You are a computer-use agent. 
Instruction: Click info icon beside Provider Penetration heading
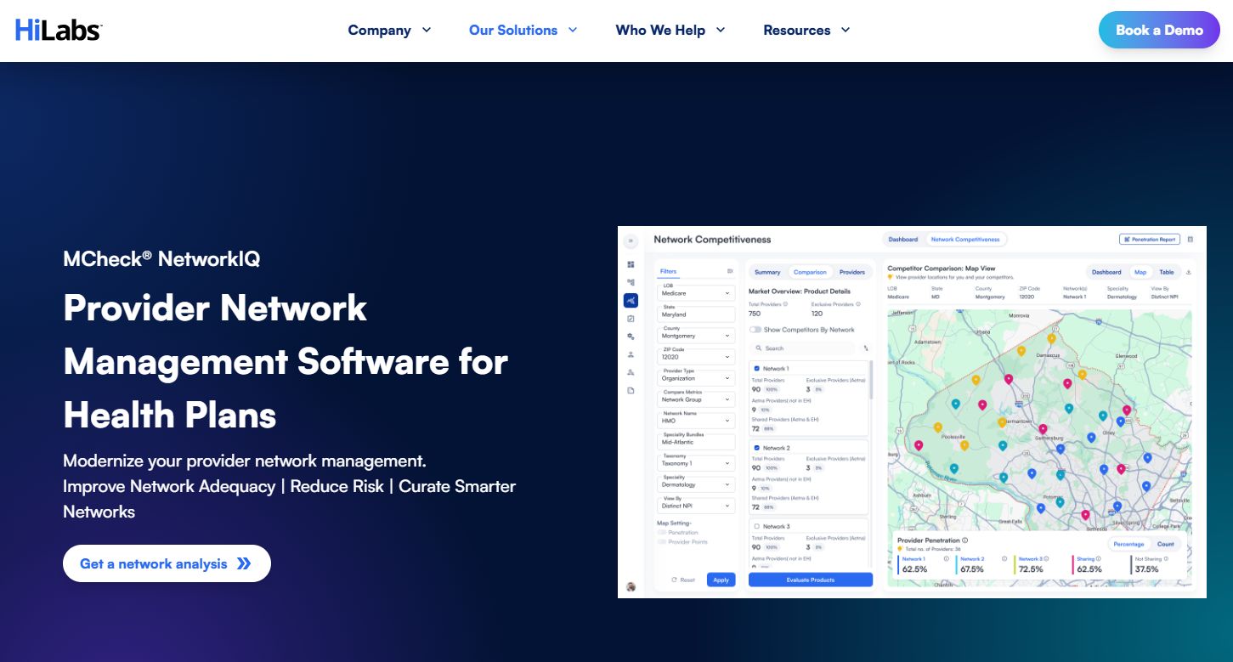coord(965,540)
